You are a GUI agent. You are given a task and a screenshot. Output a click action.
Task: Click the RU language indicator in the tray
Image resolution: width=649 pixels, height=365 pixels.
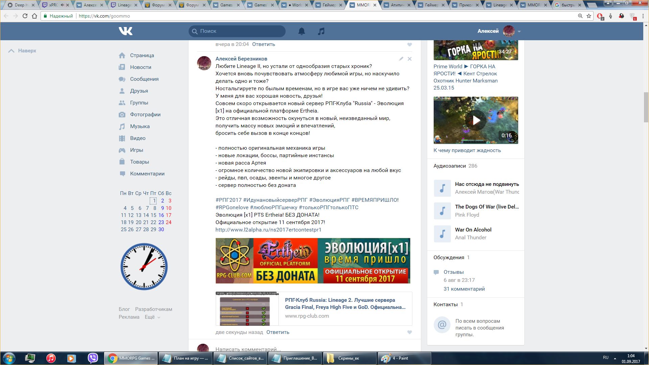click(606, 358)
